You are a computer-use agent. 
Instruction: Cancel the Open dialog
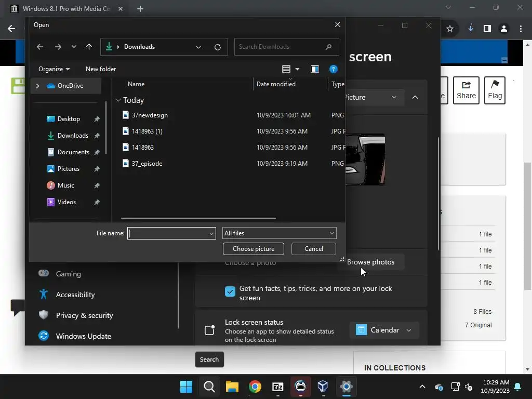(x=313, y=249)
